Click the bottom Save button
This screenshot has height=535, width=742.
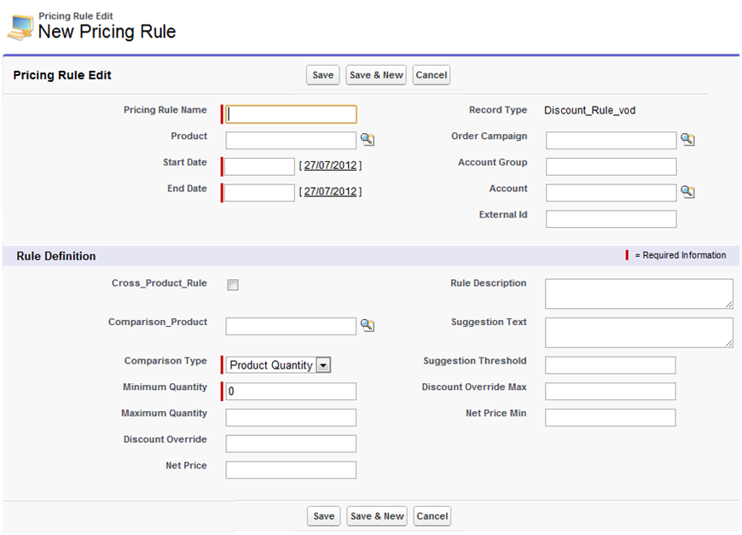point(323,516)
